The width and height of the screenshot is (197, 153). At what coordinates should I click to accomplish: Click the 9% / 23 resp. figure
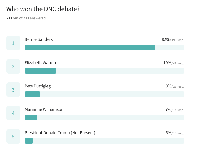175,86
